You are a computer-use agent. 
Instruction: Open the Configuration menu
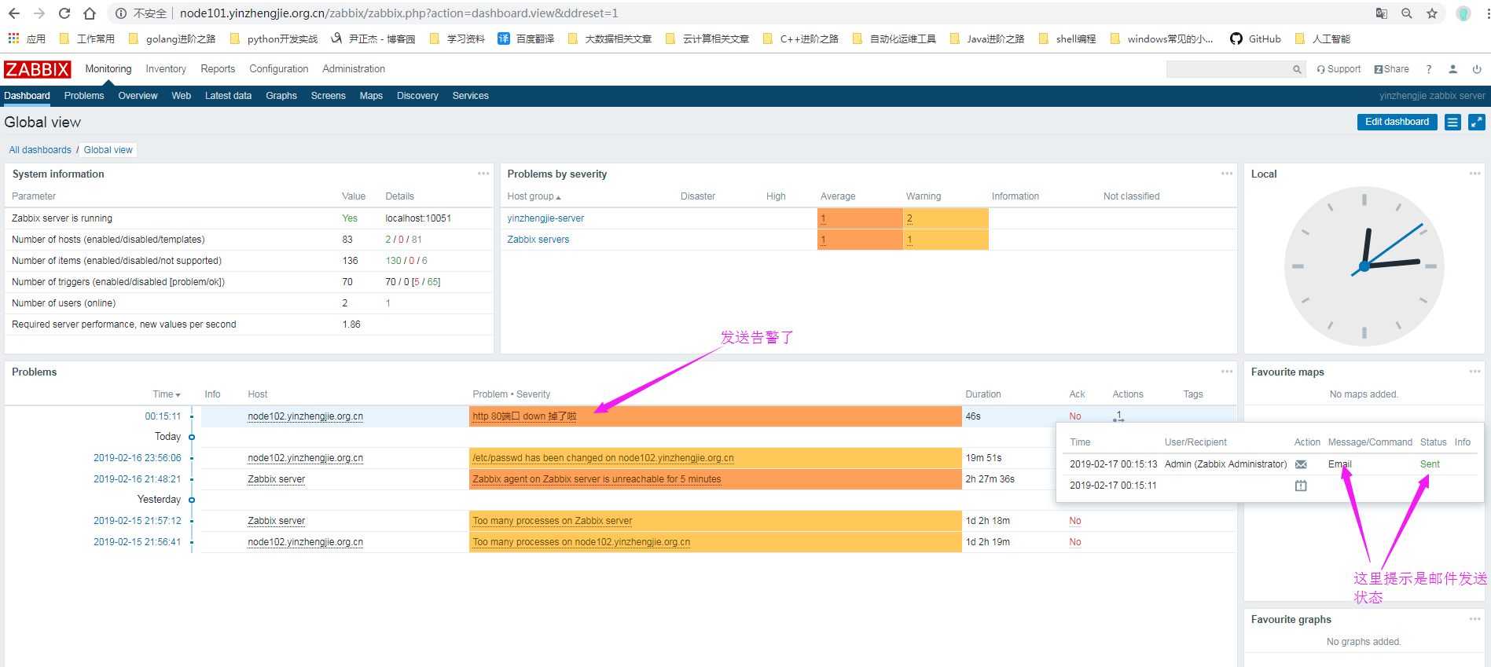(x=279, y=69)
